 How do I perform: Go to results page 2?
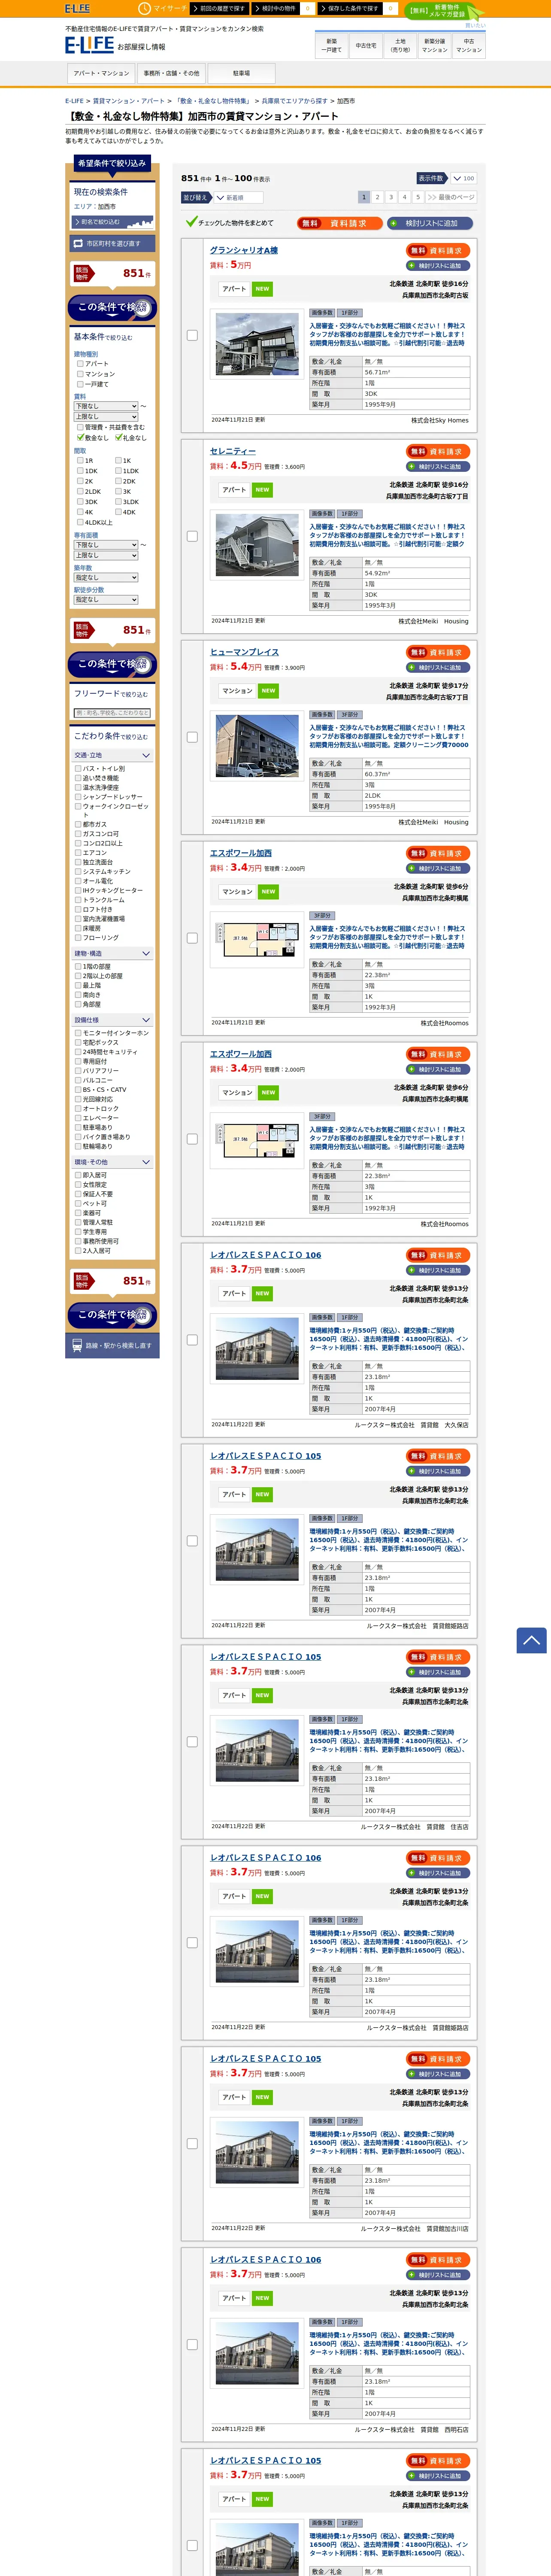[378, 198]
